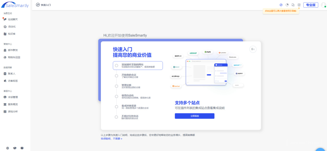Open the pie chart usage icon

point(287,5)
